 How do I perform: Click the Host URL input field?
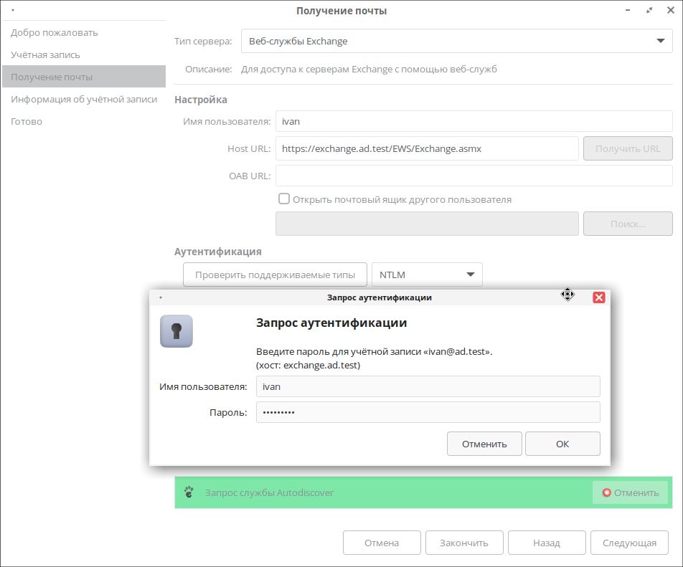[427, 148]
